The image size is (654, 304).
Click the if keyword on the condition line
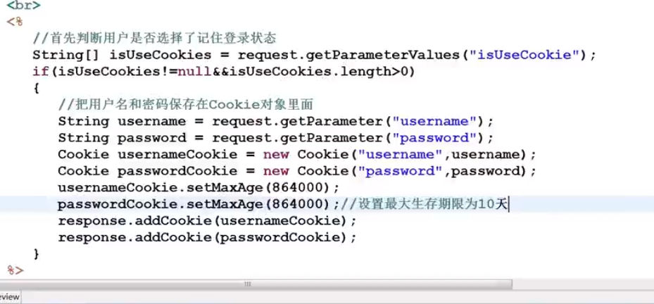click(x=41, y=72)
